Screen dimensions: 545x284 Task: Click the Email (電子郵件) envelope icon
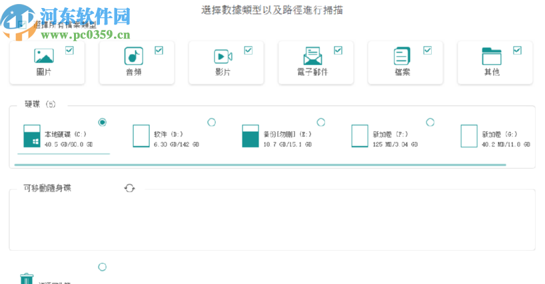(x=312, y=56)
